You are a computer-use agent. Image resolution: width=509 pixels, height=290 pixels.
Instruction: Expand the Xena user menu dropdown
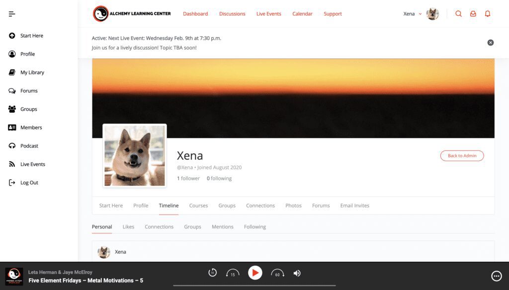(x=420, y=14)
